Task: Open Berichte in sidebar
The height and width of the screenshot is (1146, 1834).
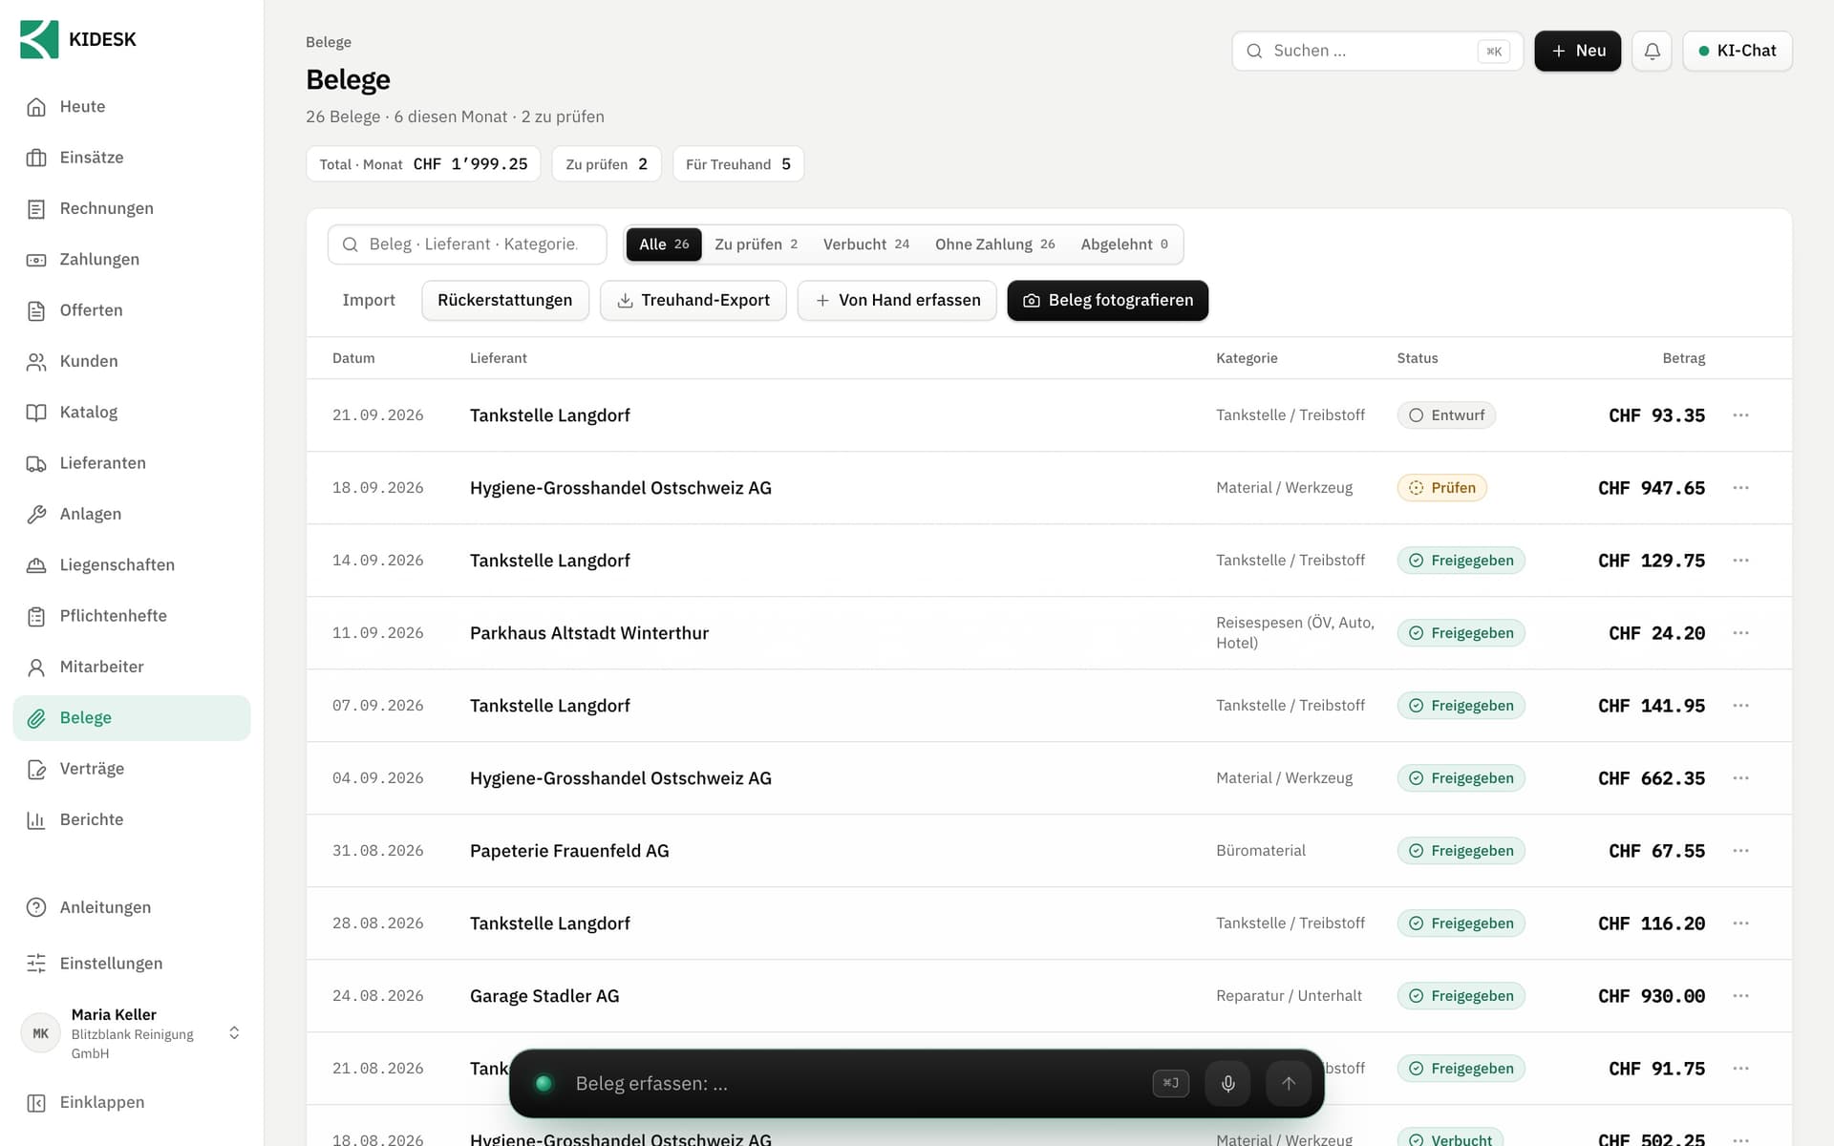Action: coord(132,819)
